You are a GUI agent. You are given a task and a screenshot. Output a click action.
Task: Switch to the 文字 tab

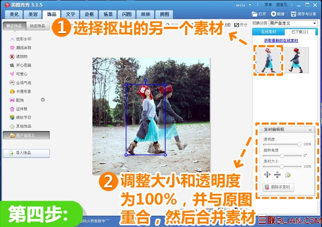(70, 14)
